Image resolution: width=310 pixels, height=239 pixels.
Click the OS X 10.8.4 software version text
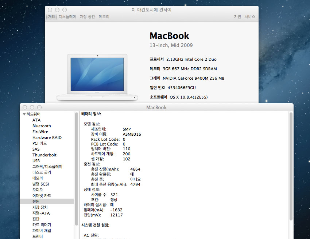(186, 97)
